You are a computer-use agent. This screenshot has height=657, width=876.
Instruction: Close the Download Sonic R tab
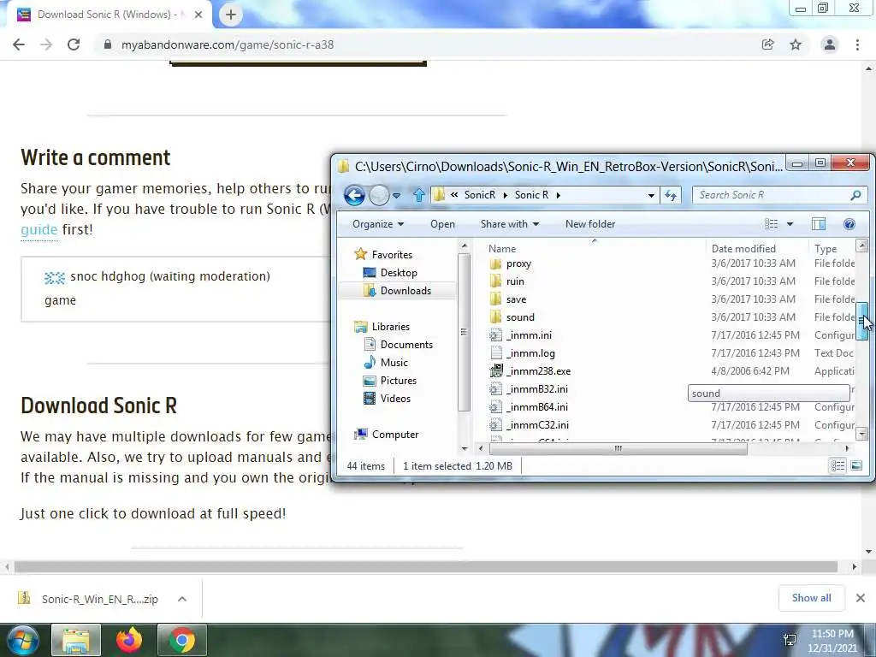point(198,15)
